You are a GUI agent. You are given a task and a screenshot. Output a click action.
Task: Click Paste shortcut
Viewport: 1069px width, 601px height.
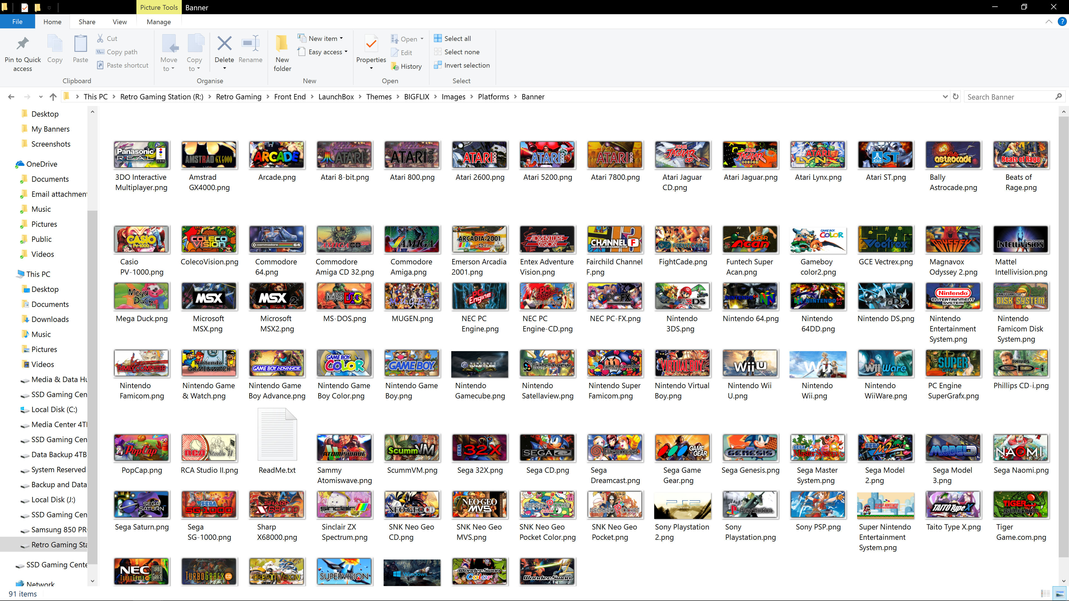tap(122, 65)
